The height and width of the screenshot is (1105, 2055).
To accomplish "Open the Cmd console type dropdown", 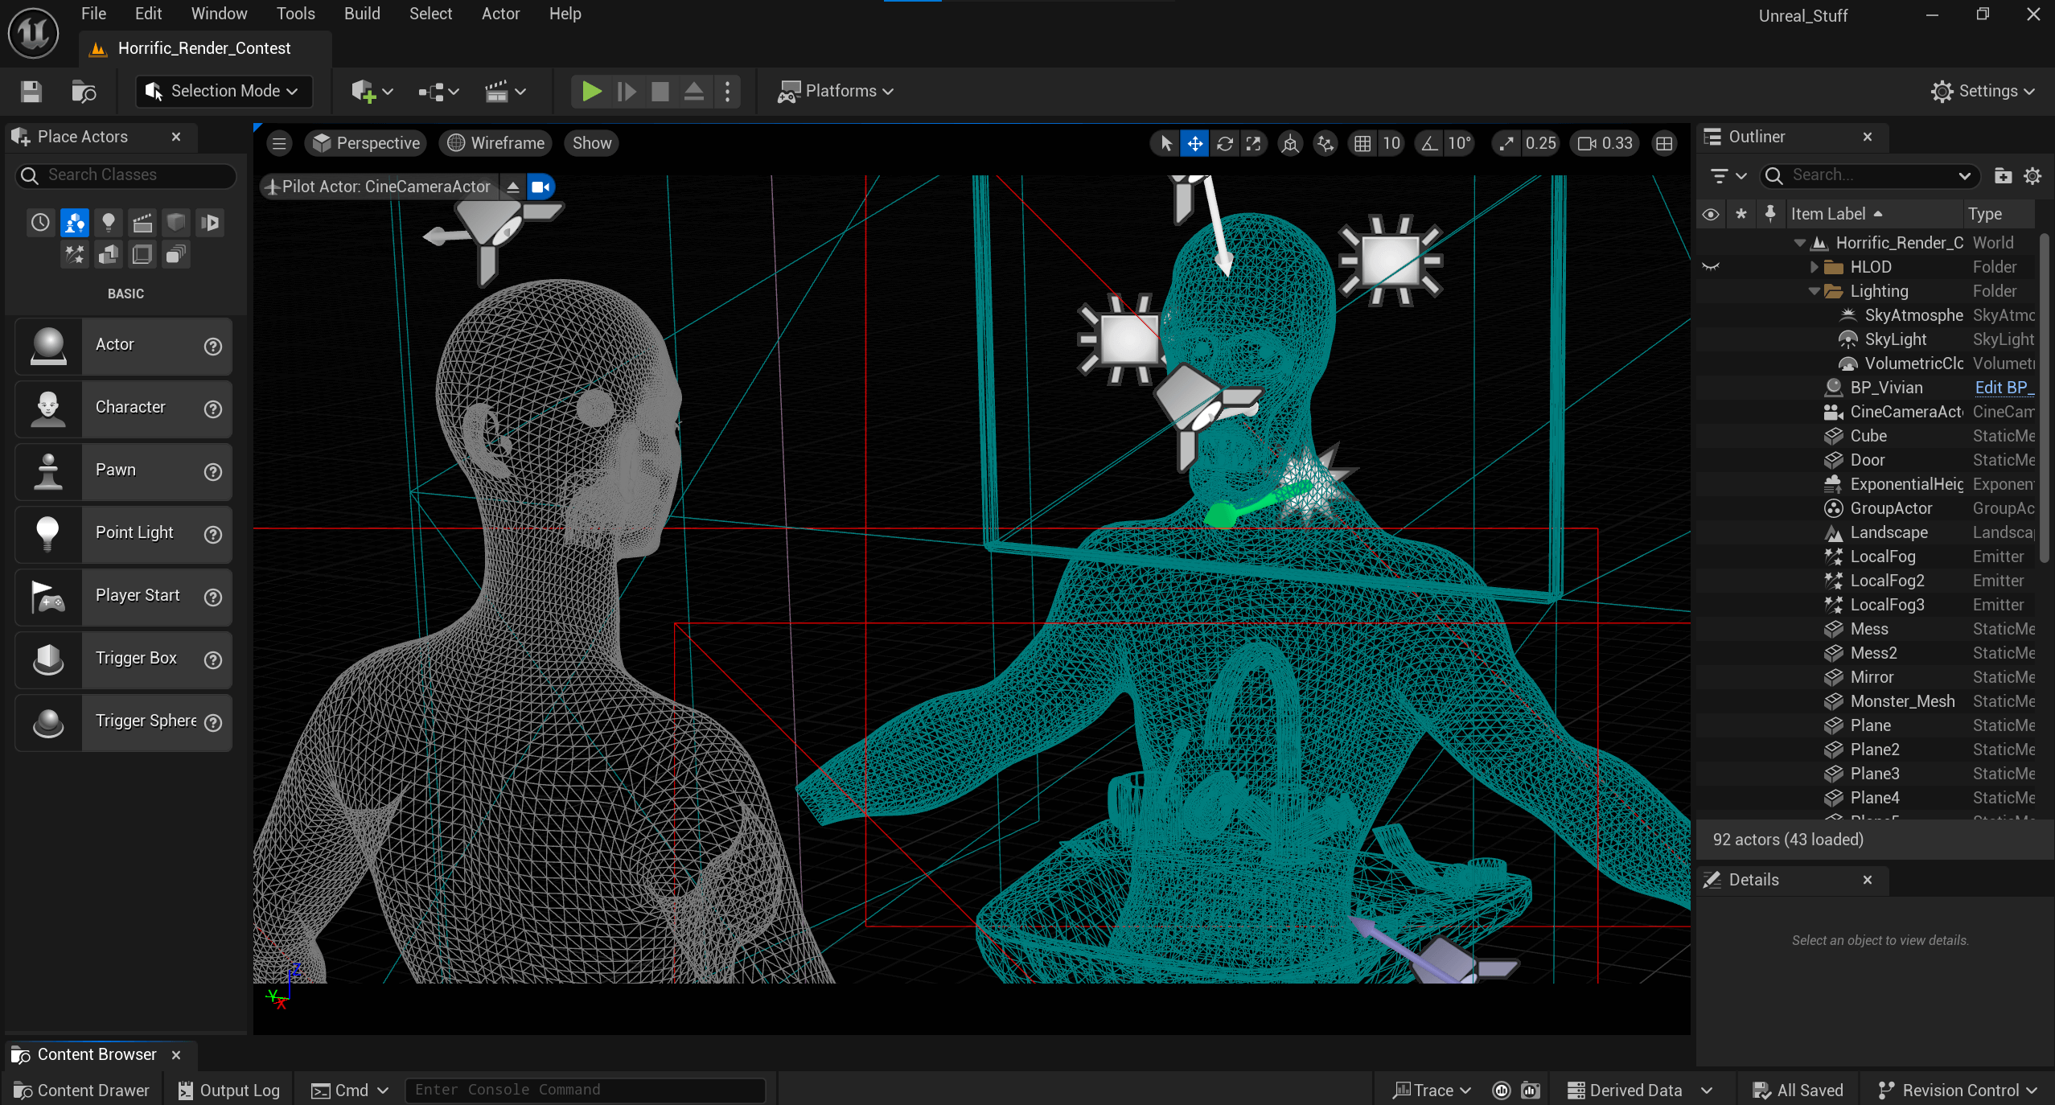I will (350, 1090).
